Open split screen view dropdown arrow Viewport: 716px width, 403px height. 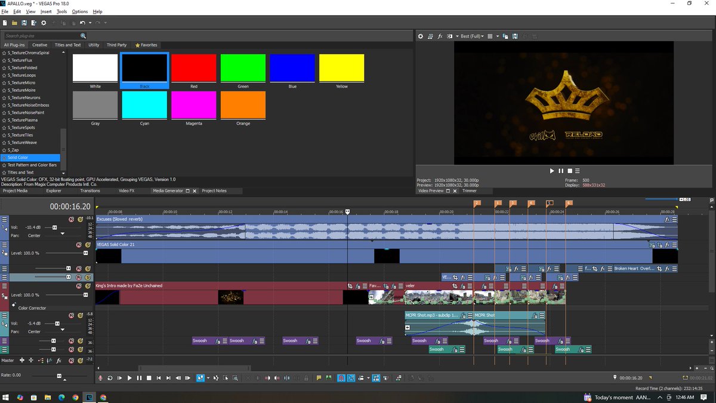pos(456,36)
